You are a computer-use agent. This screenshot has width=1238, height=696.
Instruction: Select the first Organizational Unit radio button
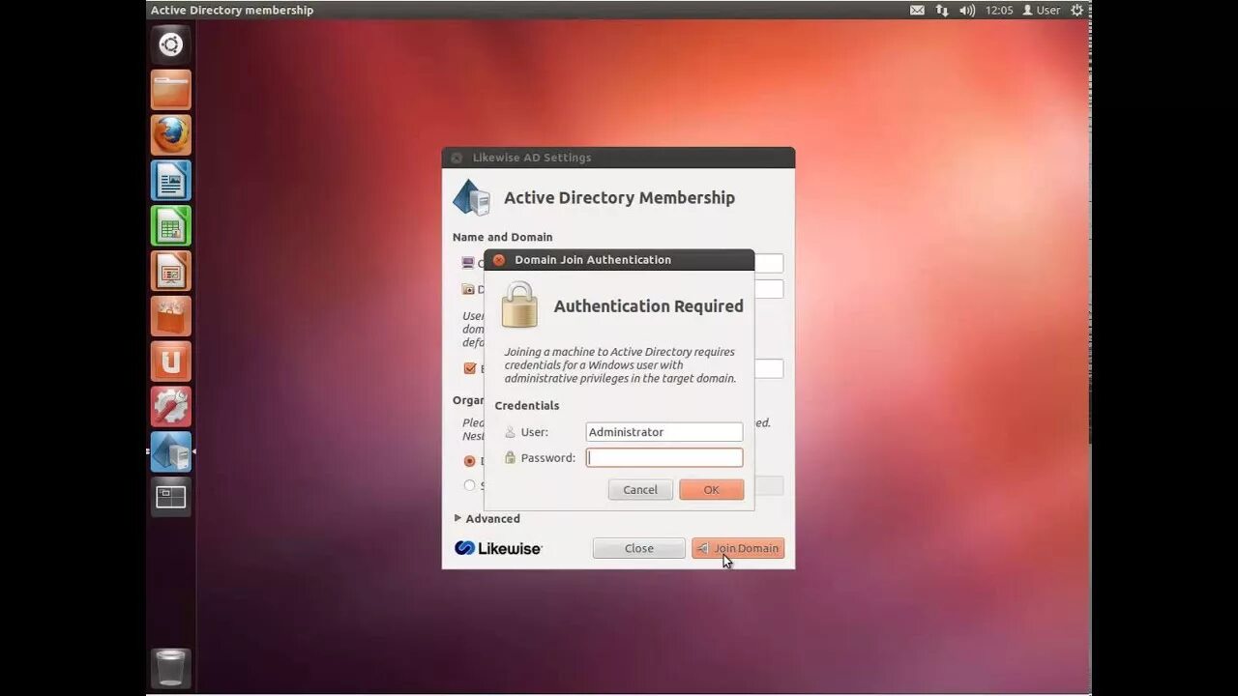(470, 461)
